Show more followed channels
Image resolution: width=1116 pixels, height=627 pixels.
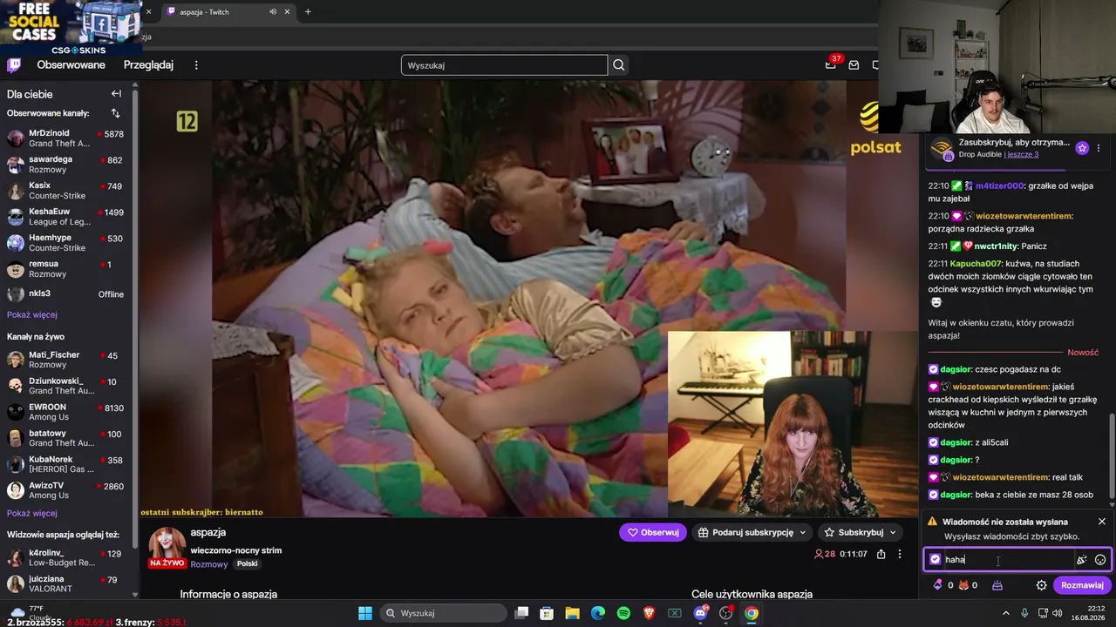pos(31,314)
